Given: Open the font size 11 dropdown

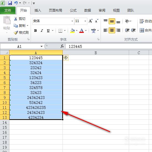Looking at the screenshot, I should pyautogui.click(x=85, y=21).
